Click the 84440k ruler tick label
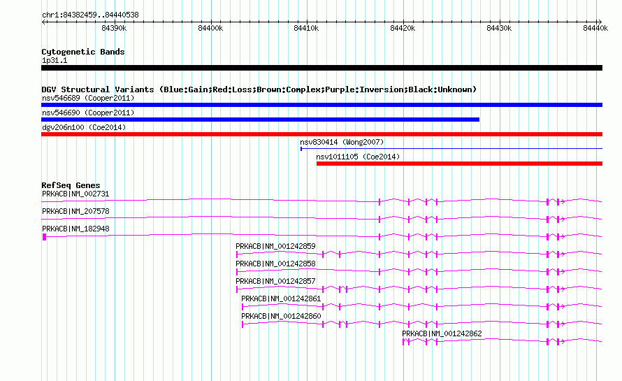Image resolution: width=622 pixels, height=381 pixels. pos(595,28)
